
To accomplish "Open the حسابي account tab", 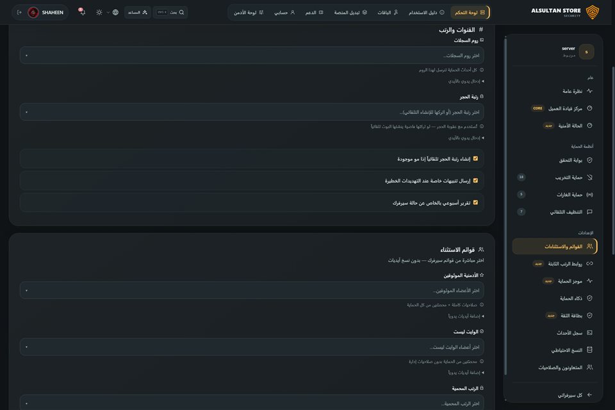I will [284, 13].
